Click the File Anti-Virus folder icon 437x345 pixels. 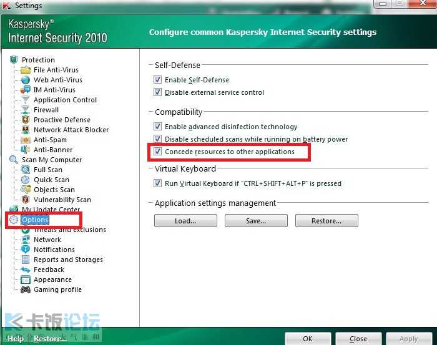(x=26, y=70)
